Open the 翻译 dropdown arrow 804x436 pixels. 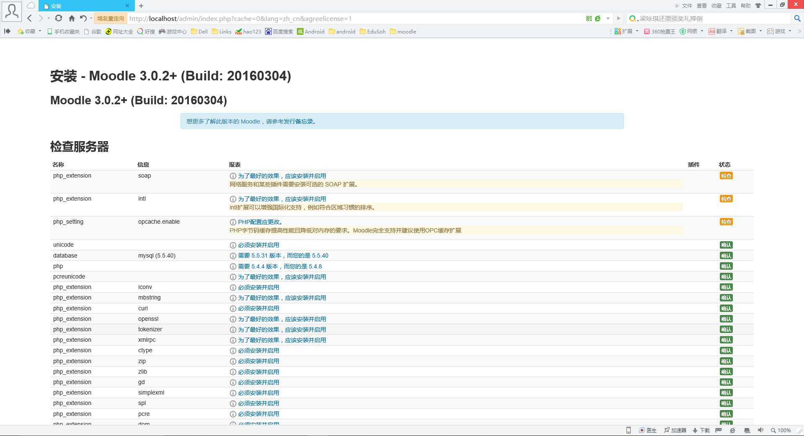point(731,31)
